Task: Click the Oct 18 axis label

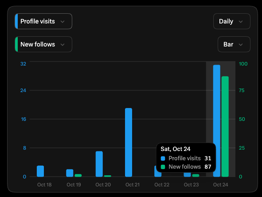Action: coord(44,185)
